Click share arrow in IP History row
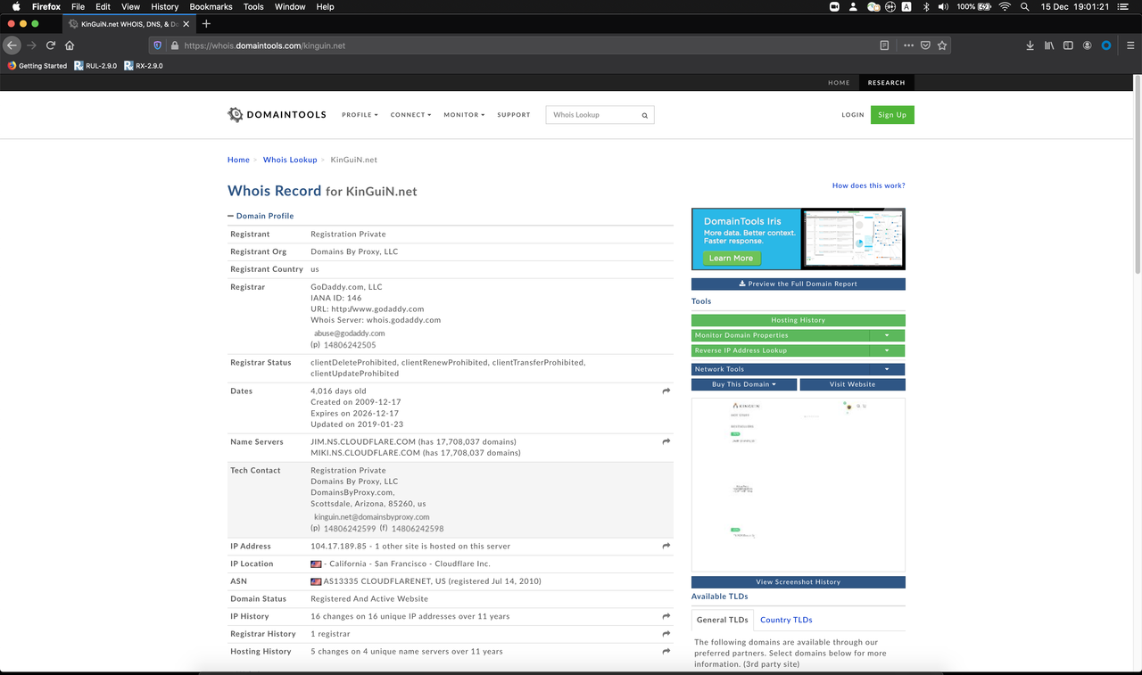Viewport: 1142px width, 675px height. (x=666, y=616)
